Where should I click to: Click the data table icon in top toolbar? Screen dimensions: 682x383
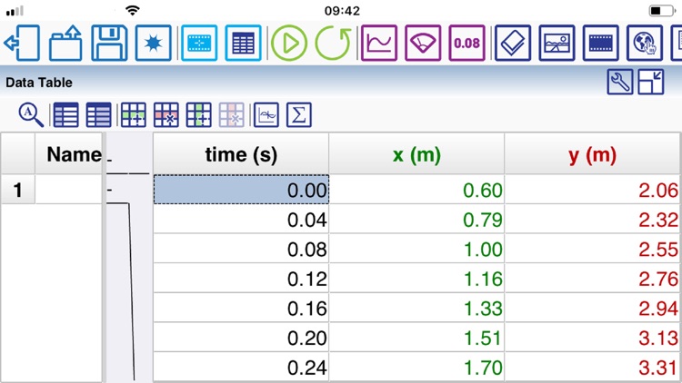[243, 43]
